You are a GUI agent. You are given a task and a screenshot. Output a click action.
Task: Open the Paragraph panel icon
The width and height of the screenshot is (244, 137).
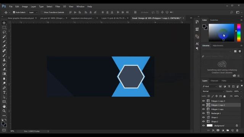point(197,49)
